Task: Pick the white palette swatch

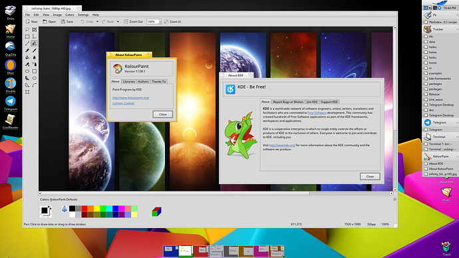Action: coord(72,214)
